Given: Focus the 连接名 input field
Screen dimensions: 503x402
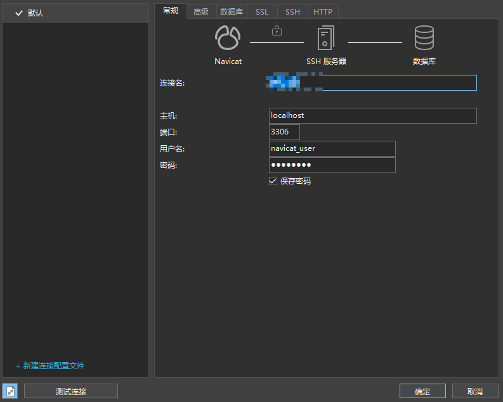Looking at the screenshot, I should pyautogui.click(x=373, y=82).
